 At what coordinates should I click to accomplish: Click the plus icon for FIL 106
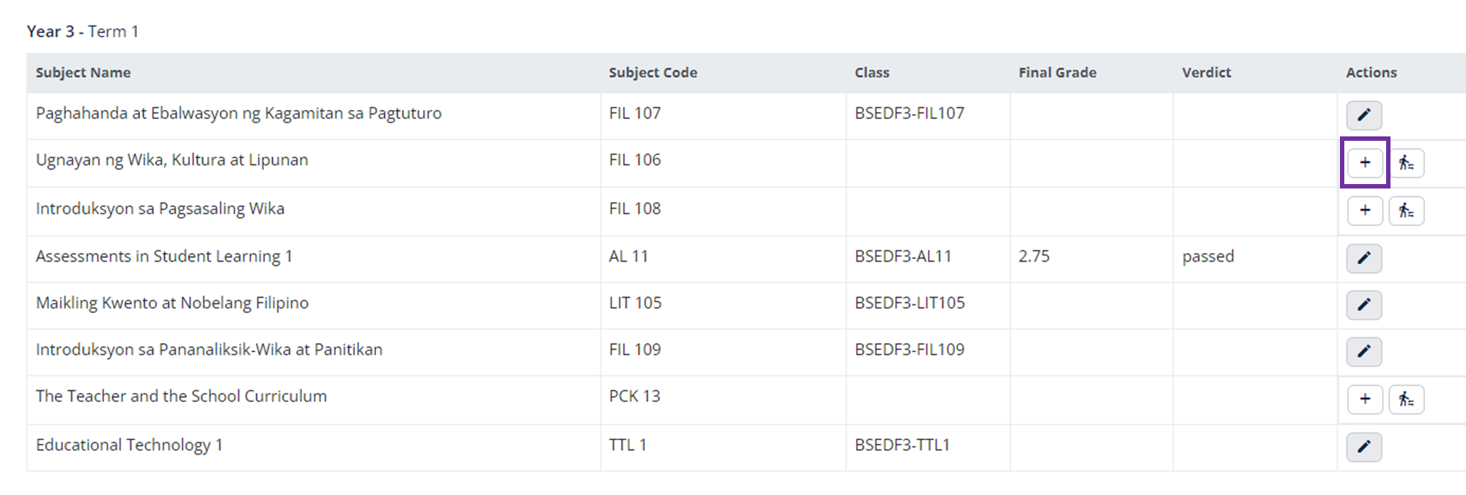pyautogui.click(x=1365, y=163)
